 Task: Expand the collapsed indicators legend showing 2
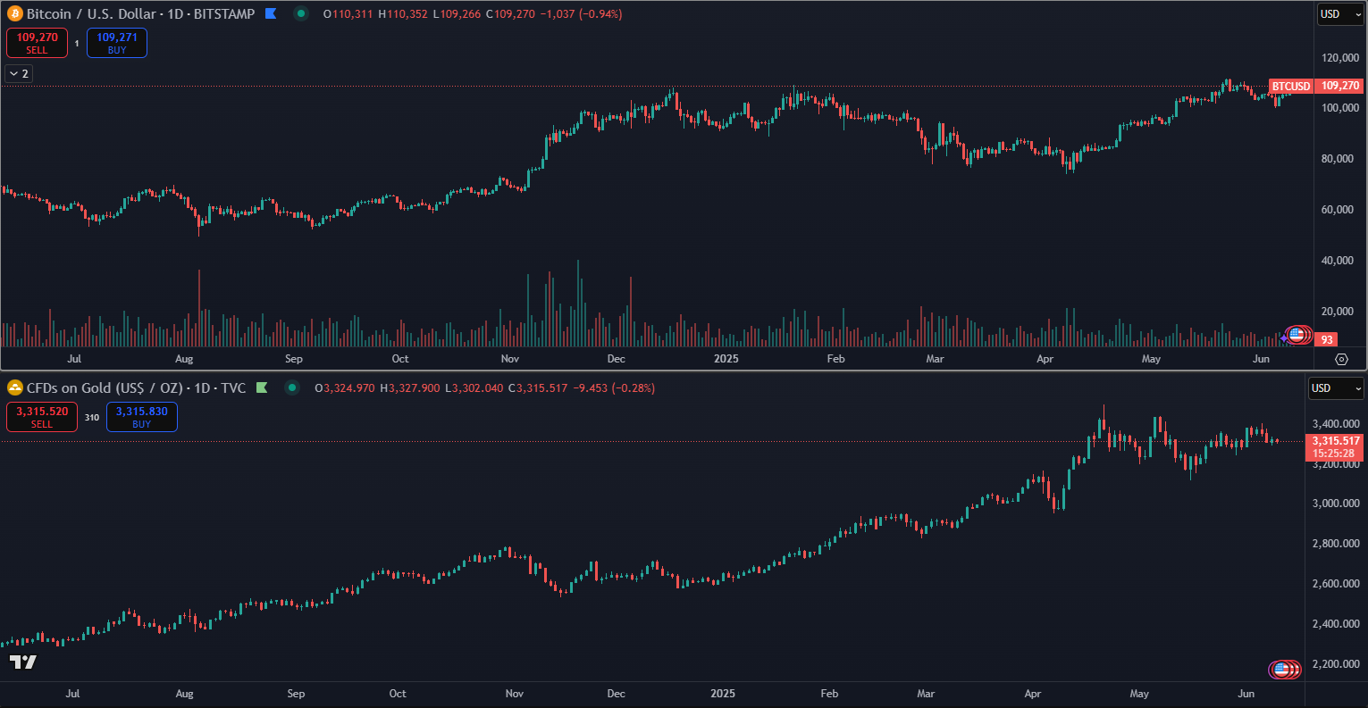18,73
